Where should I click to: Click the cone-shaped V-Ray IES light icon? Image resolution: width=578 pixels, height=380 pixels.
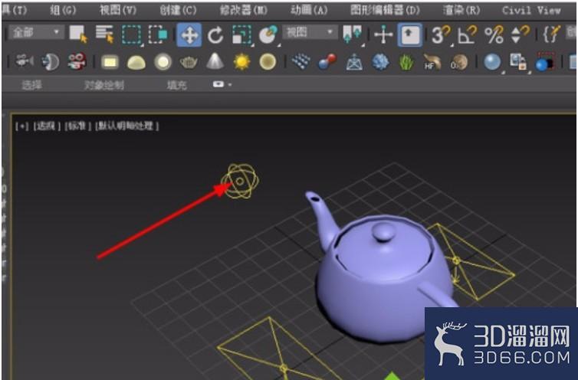coord(215,61)
